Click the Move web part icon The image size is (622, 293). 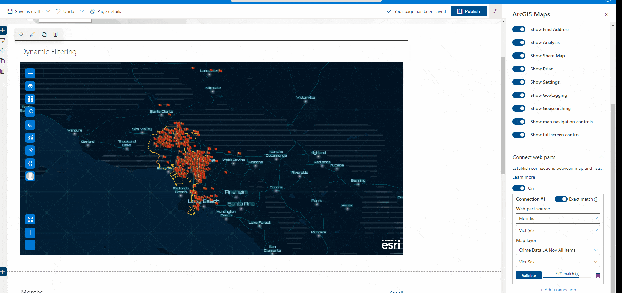point(21,34)
